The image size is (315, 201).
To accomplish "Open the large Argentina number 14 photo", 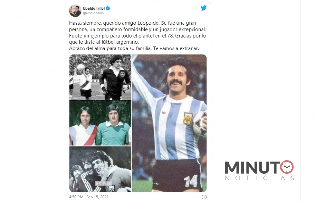I will coord(169,123).
